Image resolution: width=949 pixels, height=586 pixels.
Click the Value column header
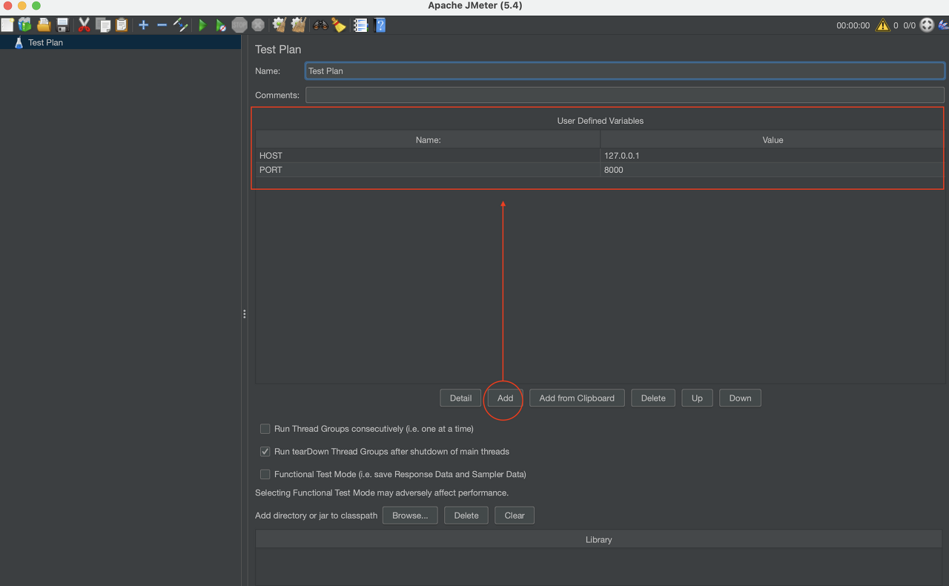pos(772,139)
